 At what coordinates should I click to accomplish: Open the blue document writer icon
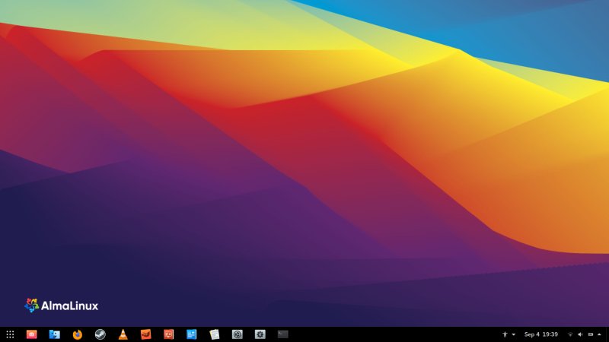pyautogui.click(x=192, y=334)
